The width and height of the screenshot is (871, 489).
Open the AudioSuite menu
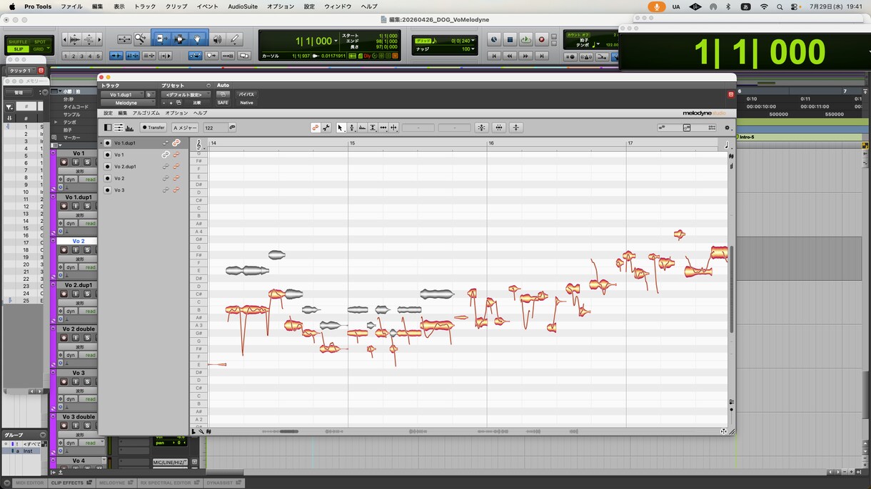point(243,6)
